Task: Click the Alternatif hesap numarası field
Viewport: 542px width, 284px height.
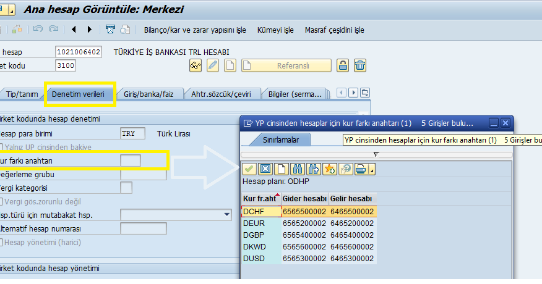Action: 144,228
